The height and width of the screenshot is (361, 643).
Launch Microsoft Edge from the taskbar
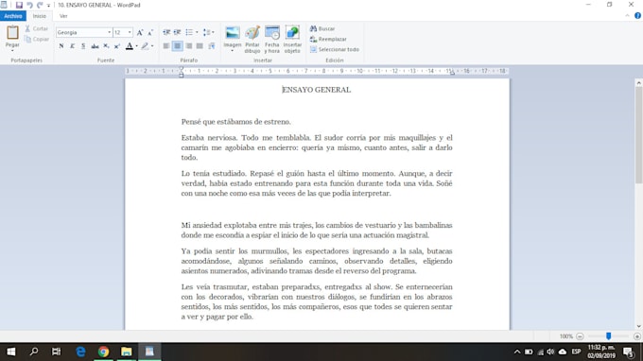click(80, 352)
